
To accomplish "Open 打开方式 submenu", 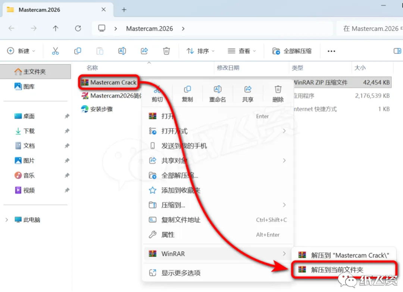I will (218, 131).
